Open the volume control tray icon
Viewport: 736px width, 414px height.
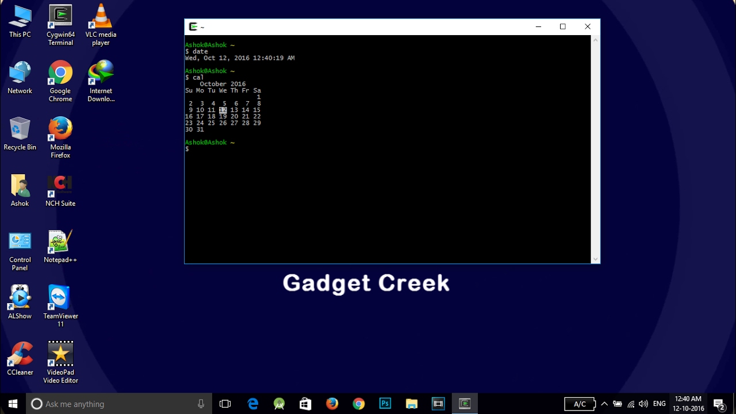[643, 404]
